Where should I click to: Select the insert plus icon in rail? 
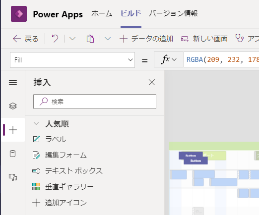pyautogui.click(x=13, y=130)
